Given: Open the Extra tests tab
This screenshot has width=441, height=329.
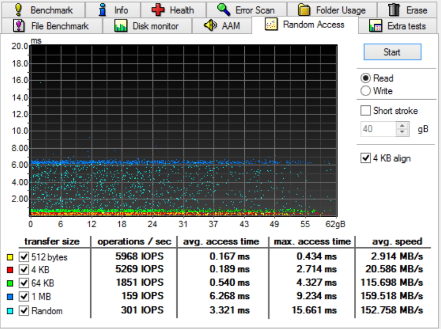Looking at the screenshot, I should [x=398, y=26].
